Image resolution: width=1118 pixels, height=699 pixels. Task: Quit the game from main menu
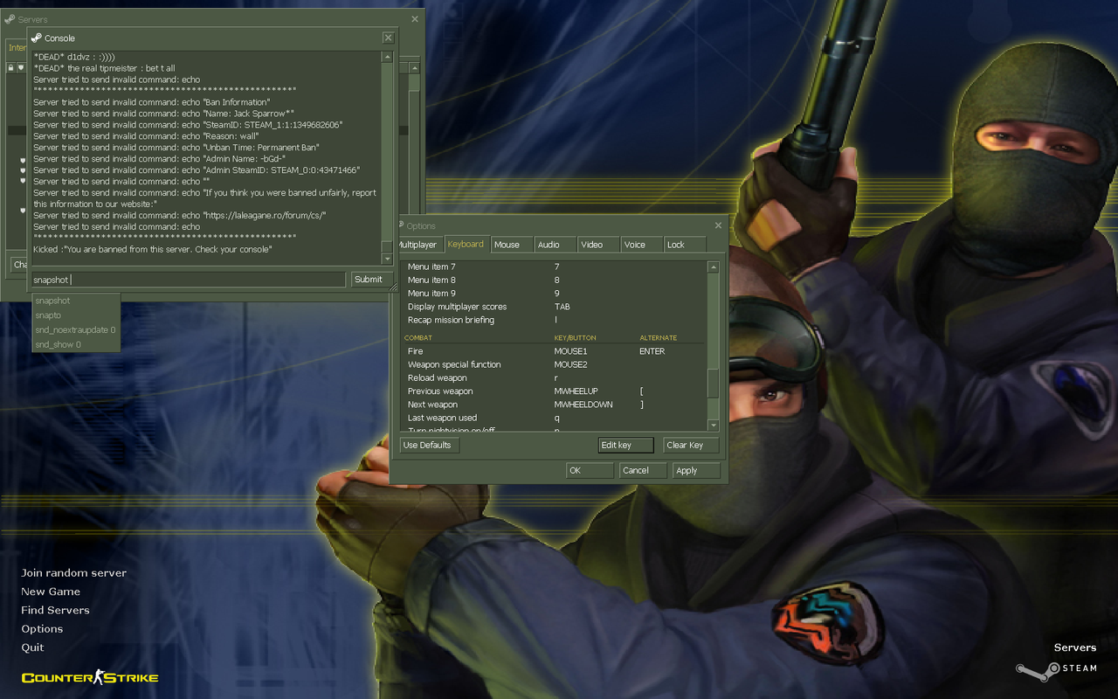coord(32,647)
